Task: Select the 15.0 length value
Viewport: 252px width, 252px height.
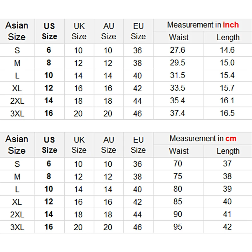Action: tap(227, 63)
